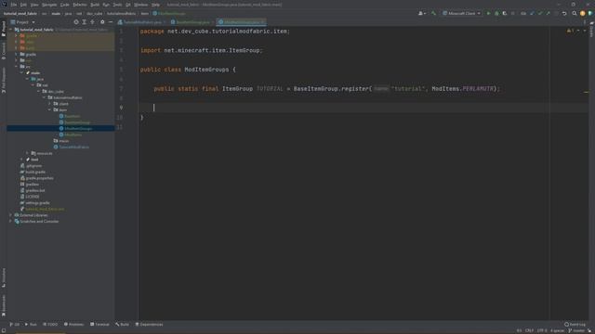
Task: Open the Bookmarks side tab
Action: pyautogui.click(x=4, y=305)
